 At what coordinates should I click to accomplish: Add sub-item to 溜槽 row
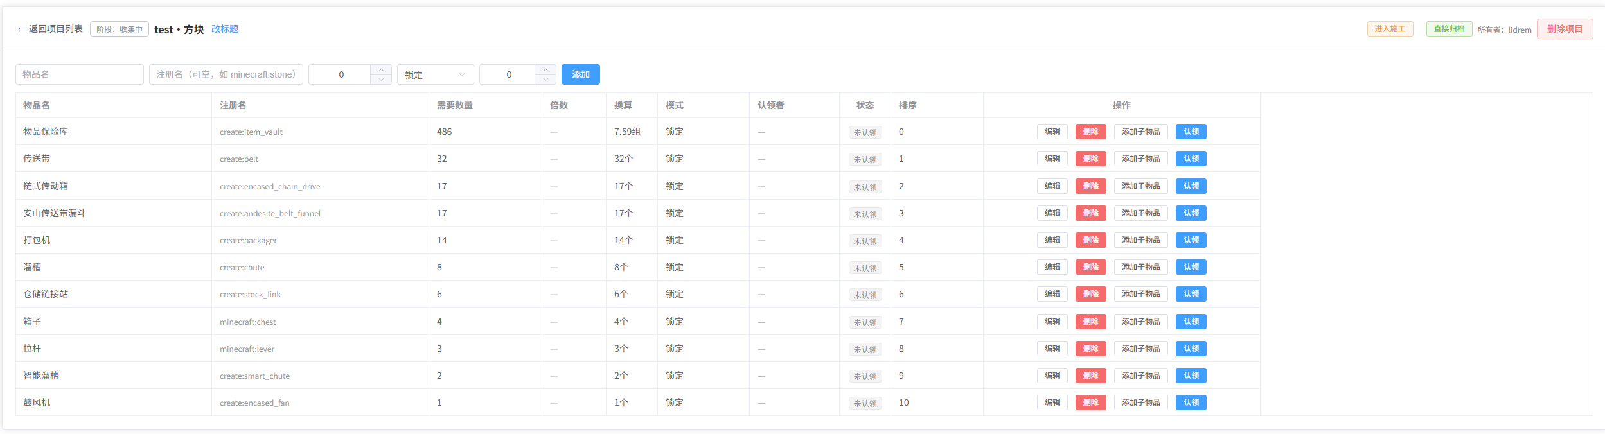click(x=1141, y=267)
